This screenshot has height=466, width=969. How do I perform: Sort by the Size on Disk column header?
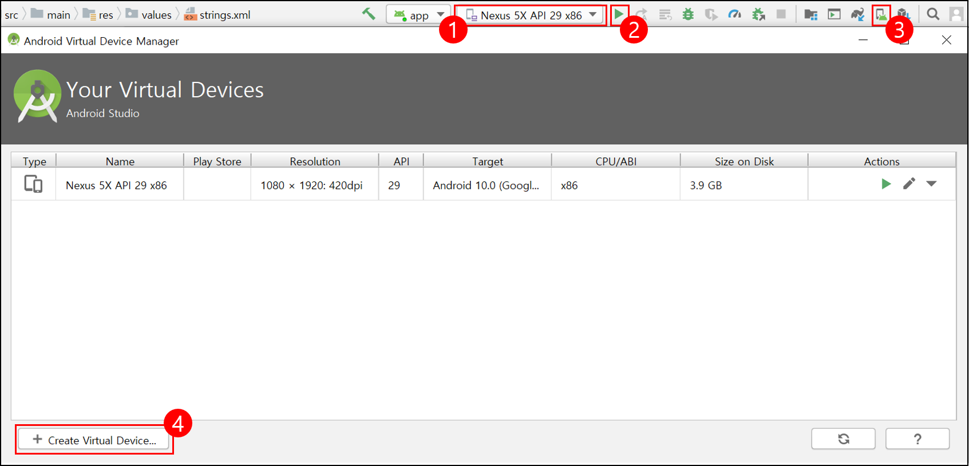744,161
